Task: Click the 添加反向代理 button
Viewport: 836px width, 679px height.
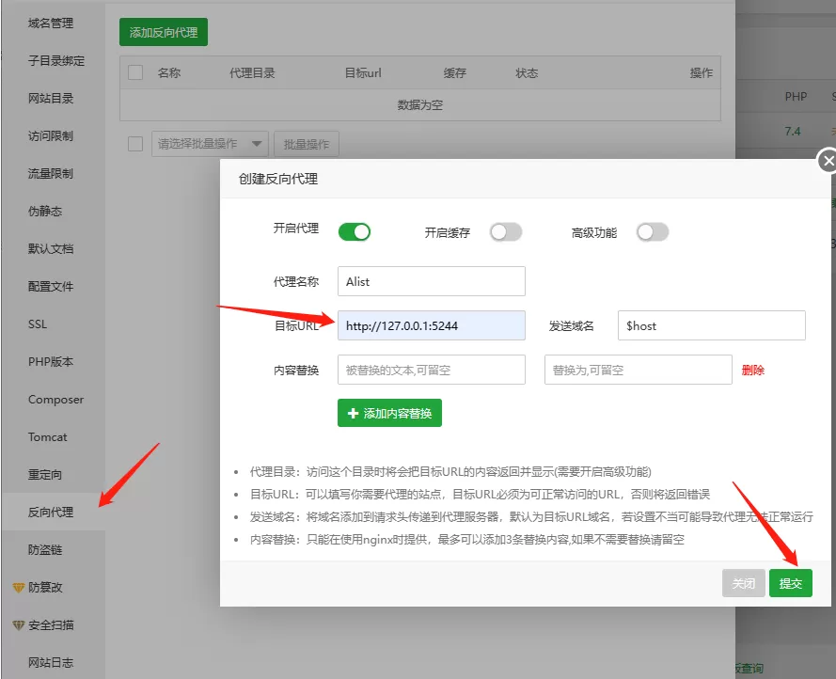Action: point(162,31)
